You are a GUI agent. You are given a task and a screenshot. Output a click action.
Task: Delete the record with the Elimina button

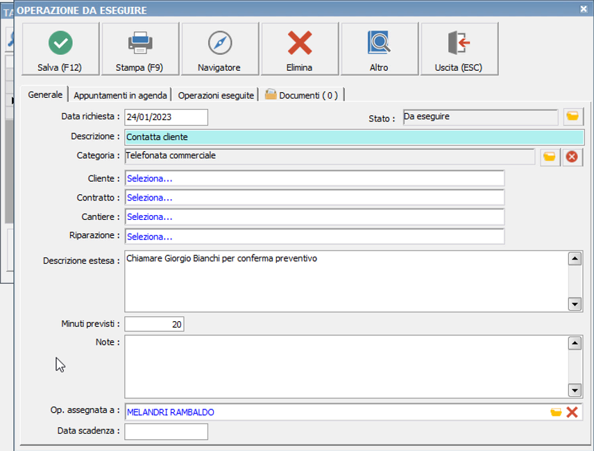[300, 49]
